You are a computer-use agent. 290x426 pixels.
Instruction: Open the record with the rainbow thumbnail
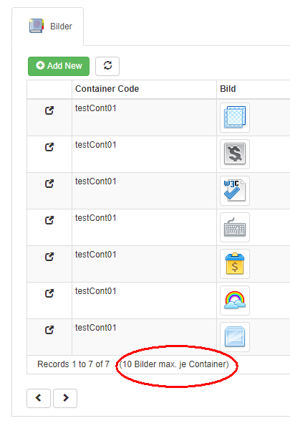coord(49,293)
